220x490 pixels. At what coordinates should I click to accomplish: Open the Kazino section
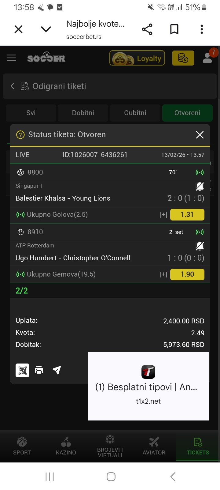tap(66, 446)
